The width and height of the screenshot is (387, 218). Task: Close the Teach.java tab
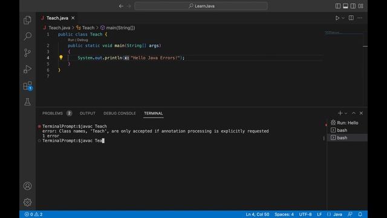[73, 18]
